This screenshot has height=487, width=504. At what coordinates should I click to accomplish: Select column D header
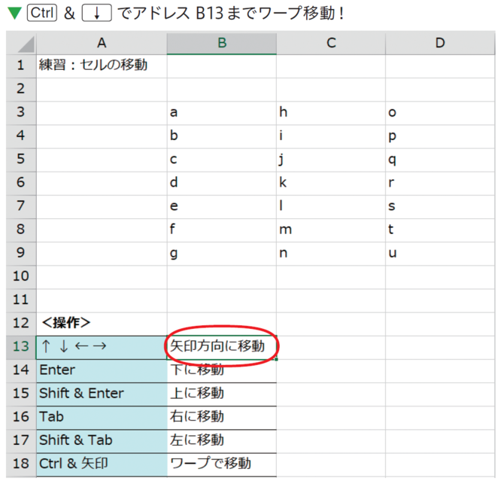pyautogui.click(x=440, y=43)
